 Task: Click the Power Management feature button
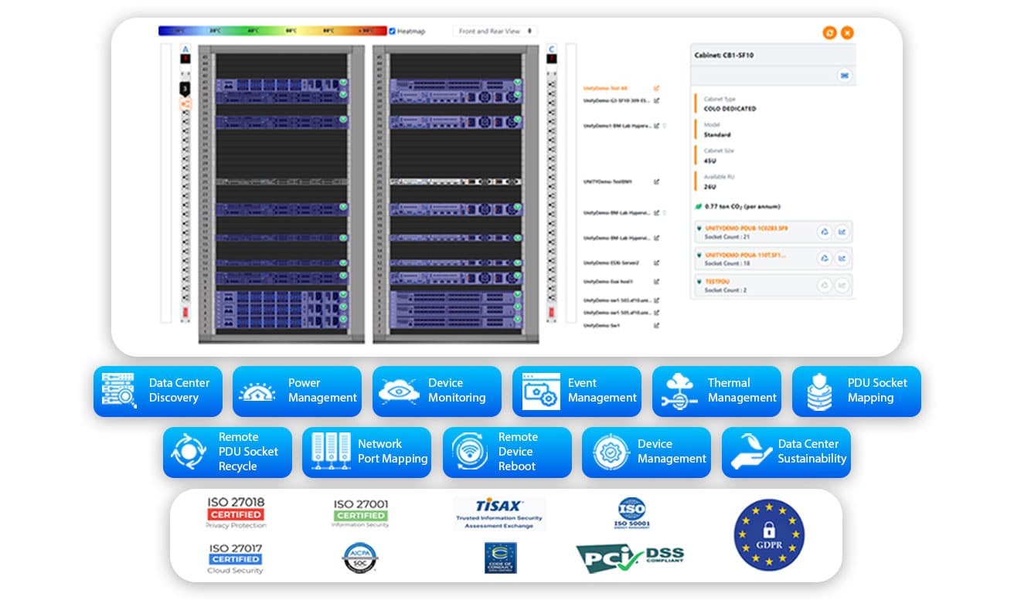pos(297,391)
